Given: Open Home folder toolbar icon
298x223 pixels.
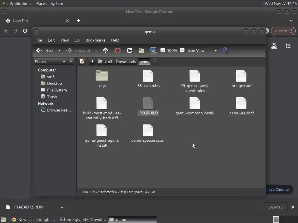Looking at the screenshot, I should (141, 51).
